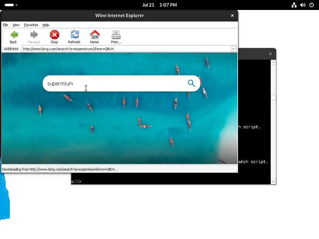
Task: Click the Wine Internet Explorer title bar
Action: point(119,16)
